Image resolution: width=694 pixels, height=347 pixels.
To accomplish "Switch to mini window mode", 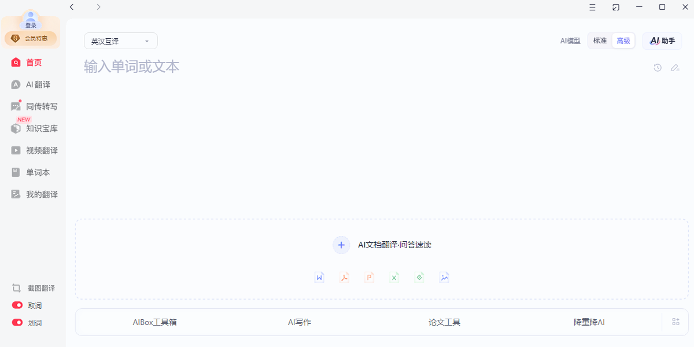I will (x=616, y=7).
